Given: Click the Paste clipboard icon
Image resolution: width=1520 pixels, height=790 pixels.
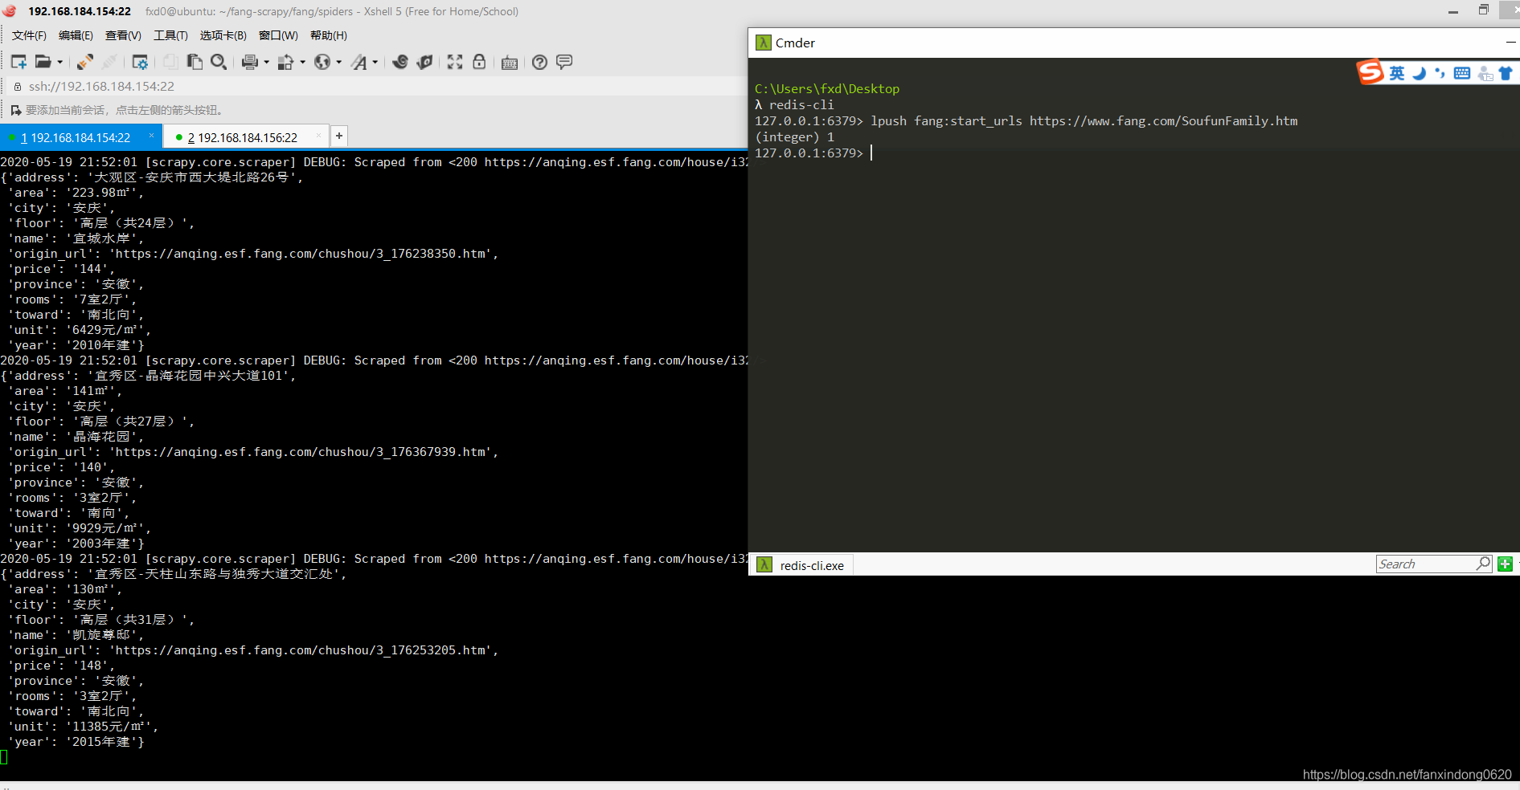Looking at the screenshot, I should (195, 62).
